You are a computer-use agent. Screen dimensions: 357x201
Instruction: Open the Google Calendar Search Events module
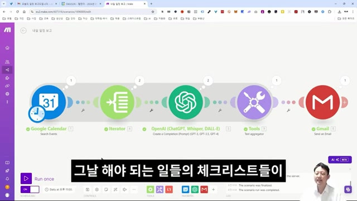click(49, 102)
